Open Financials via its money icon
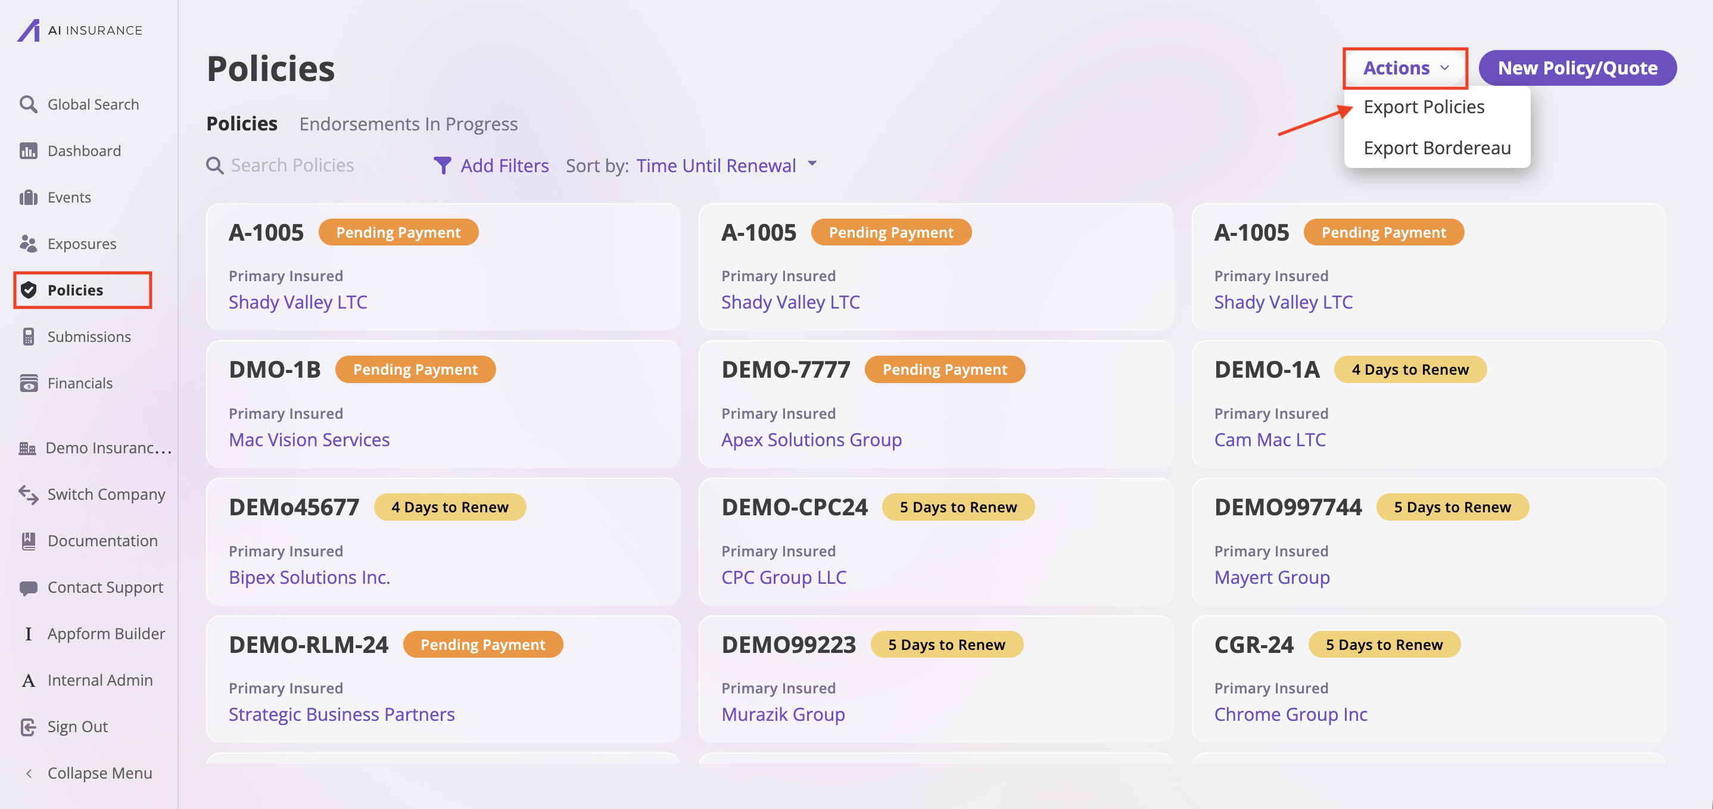 (x=28, y=383)
